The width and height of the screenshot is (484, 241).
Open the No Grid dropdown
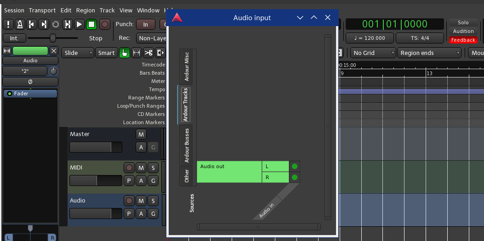pos(373,53)
